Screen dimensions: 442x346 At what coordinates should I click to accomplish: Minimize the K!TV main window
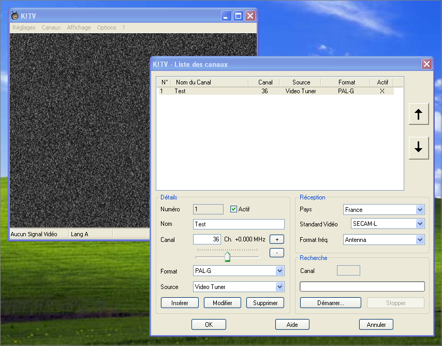(226, 16)
